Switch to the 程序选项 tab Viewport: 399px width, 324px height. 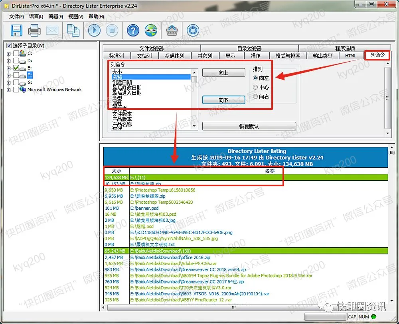click(345, 48)
